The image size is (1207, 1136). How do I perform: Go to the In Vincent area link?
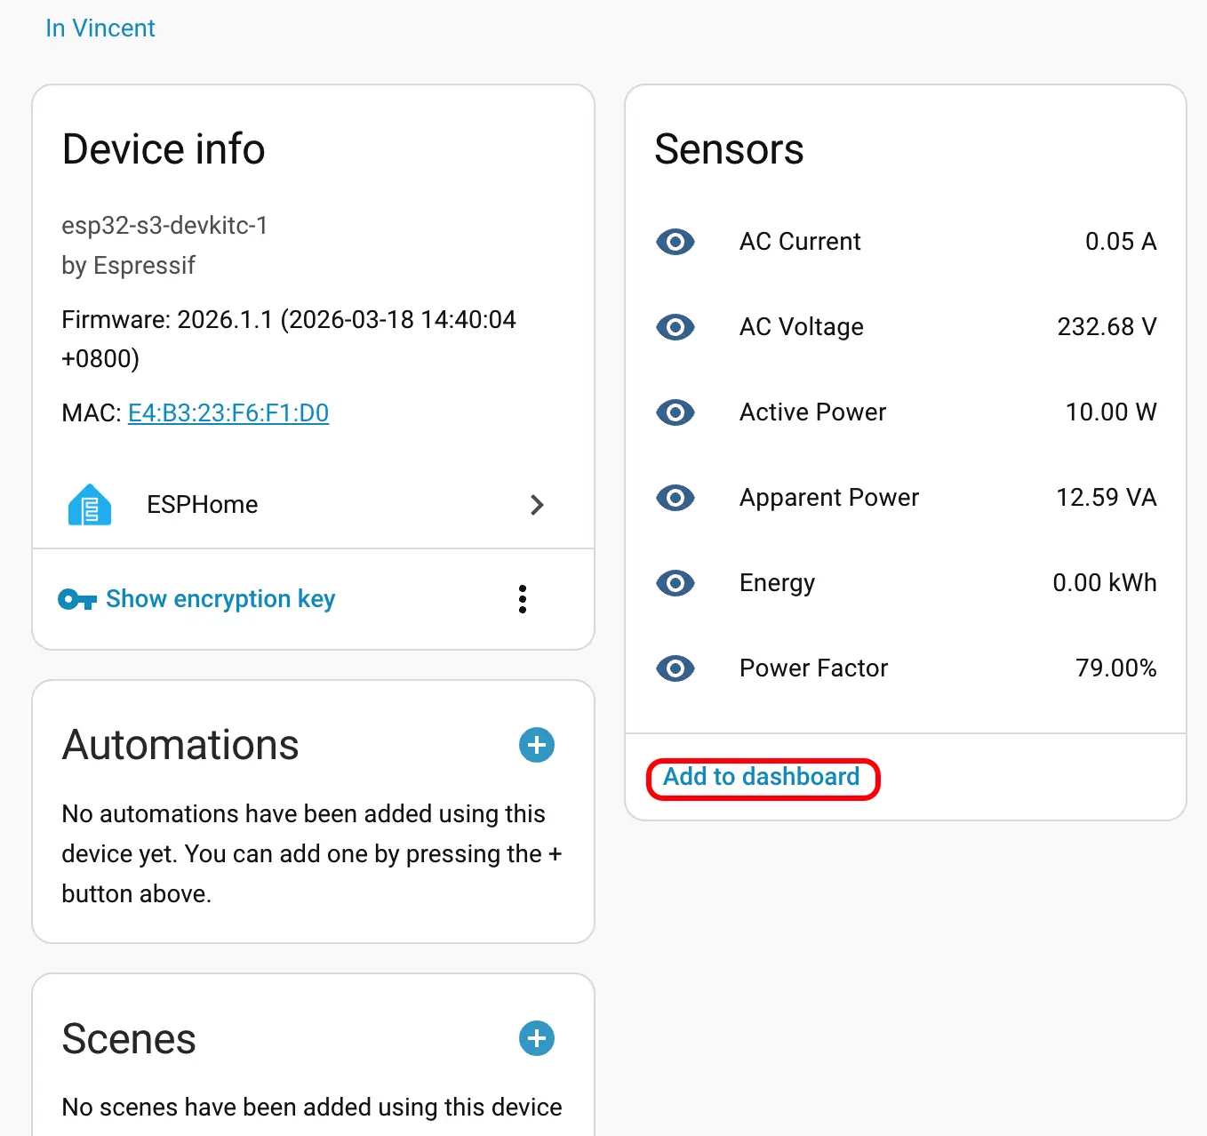(x=100, y=28)
